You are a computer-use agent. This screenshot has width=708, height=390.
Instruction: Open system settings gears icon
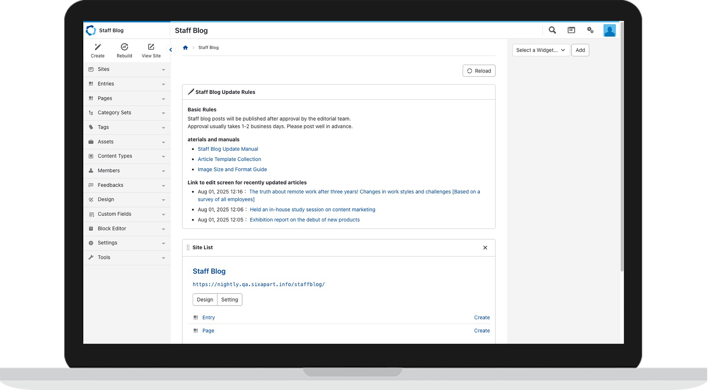coord(590,30)
